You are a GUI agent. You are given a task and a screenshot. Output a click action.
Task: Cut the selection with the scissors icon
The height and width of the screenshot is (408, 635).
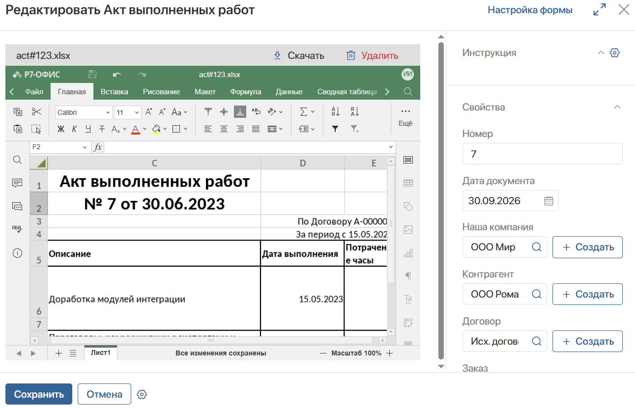click(x=36, y=112)
